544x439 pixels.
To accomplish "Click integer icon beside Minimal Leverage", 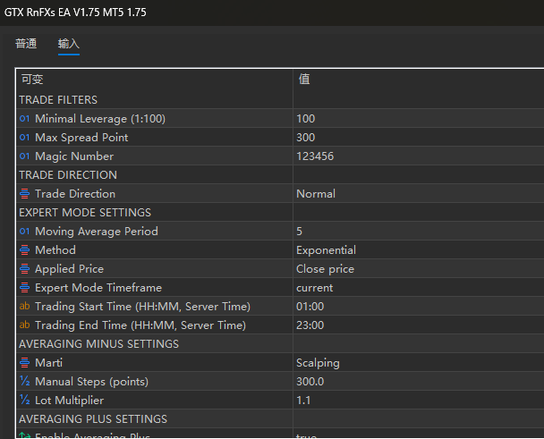I will pos(25,119).
